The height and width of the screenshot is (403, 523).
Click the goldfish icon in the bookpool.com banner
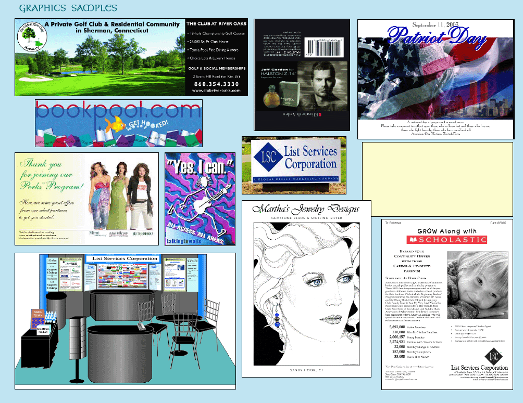[117, 124]
